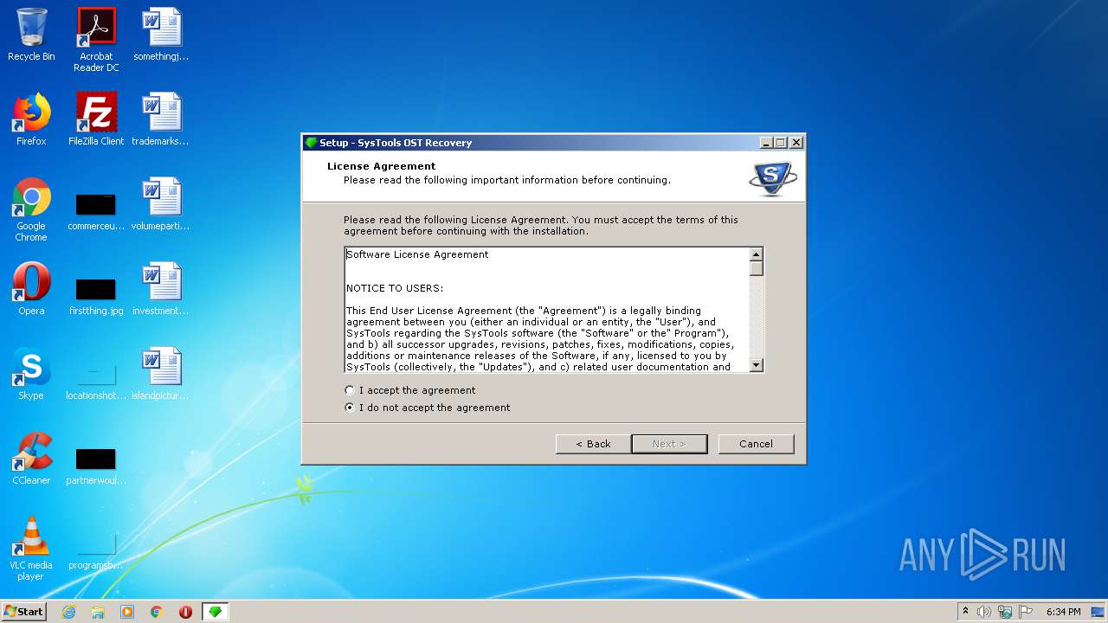Click the network tray icon
The image size is (1108, 623).
click(x=1005, y=612)
